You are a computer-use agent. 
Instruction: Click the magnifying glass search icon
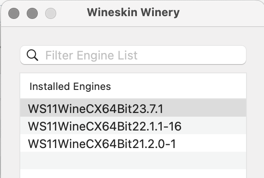[x=32, y=55]
